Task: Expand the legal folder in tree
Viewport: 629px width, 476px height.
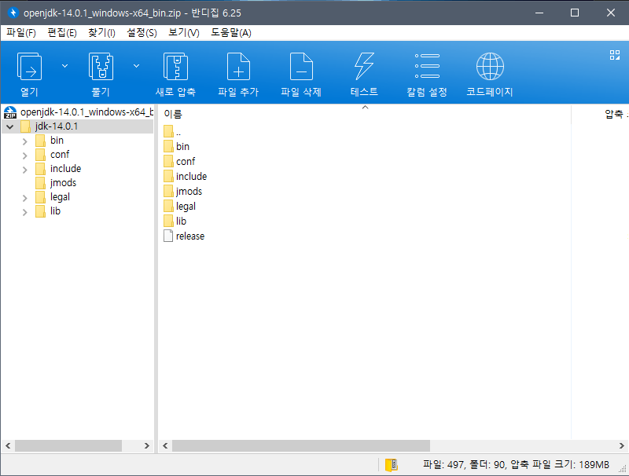Action: (x=25, y=198)
